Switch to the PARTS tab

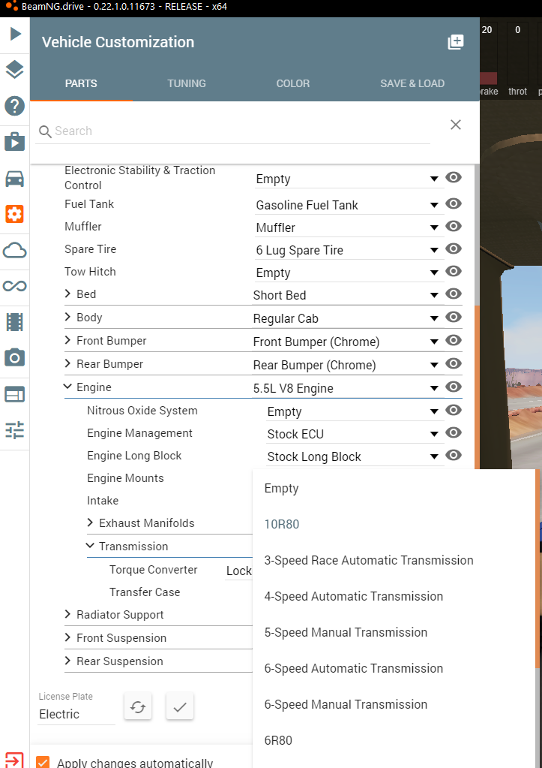click(x=81, y=83)
